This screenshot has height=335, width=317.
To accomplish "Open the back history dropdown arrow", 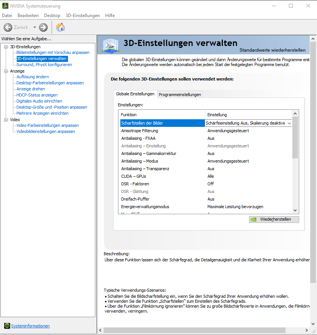I will coord(35,27).
